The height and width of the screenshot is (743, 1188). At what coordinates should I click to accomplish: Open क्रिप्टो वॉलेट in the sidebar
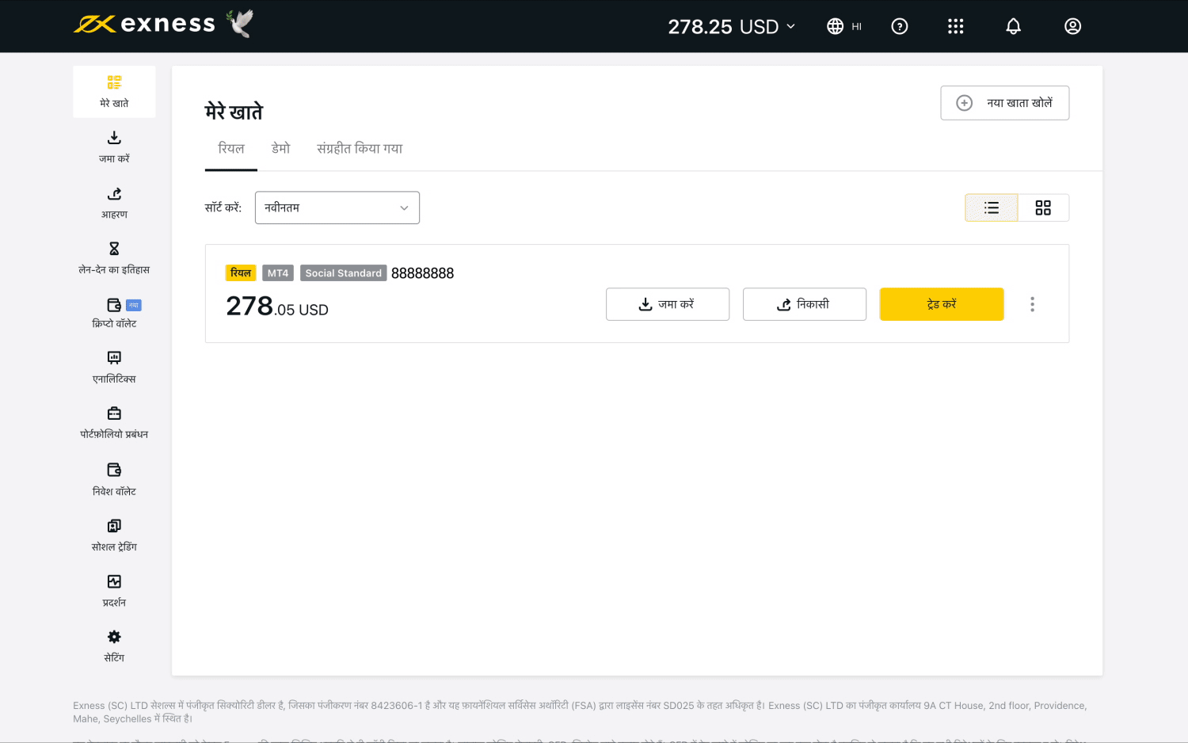[x=114, y=314]
